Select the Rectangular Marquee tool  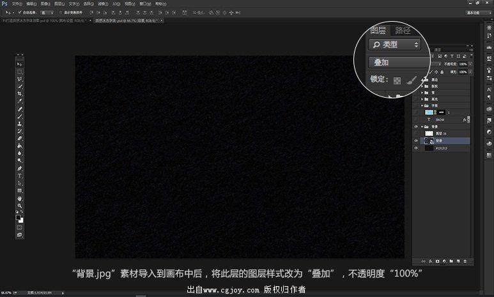click(x=20, y=72)
